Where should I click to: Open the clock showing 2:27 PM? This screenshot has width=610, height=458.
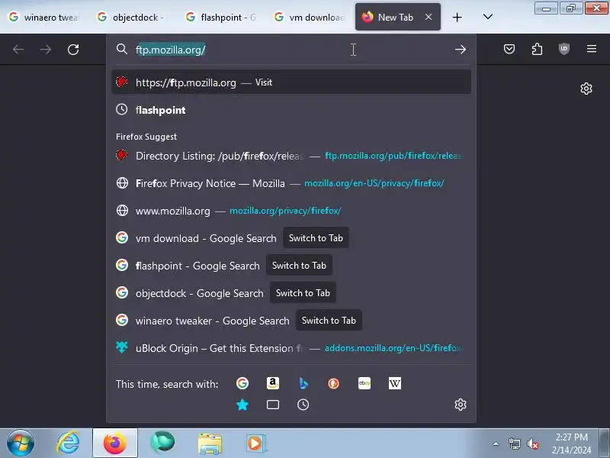click(x=571, y=443)
